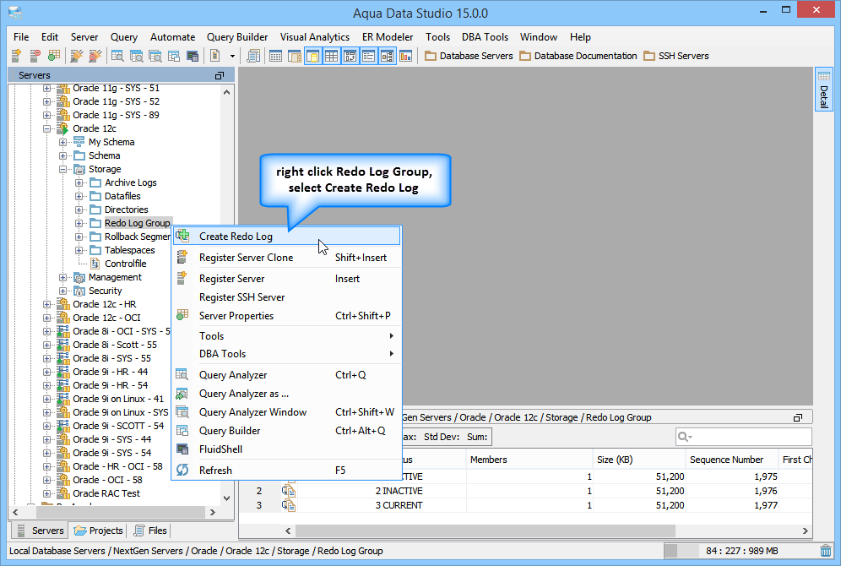Screen dimensions: 841x566
Task: Expand the Datafiles folder
Action: pyautogui.click(x=79, y=196)
